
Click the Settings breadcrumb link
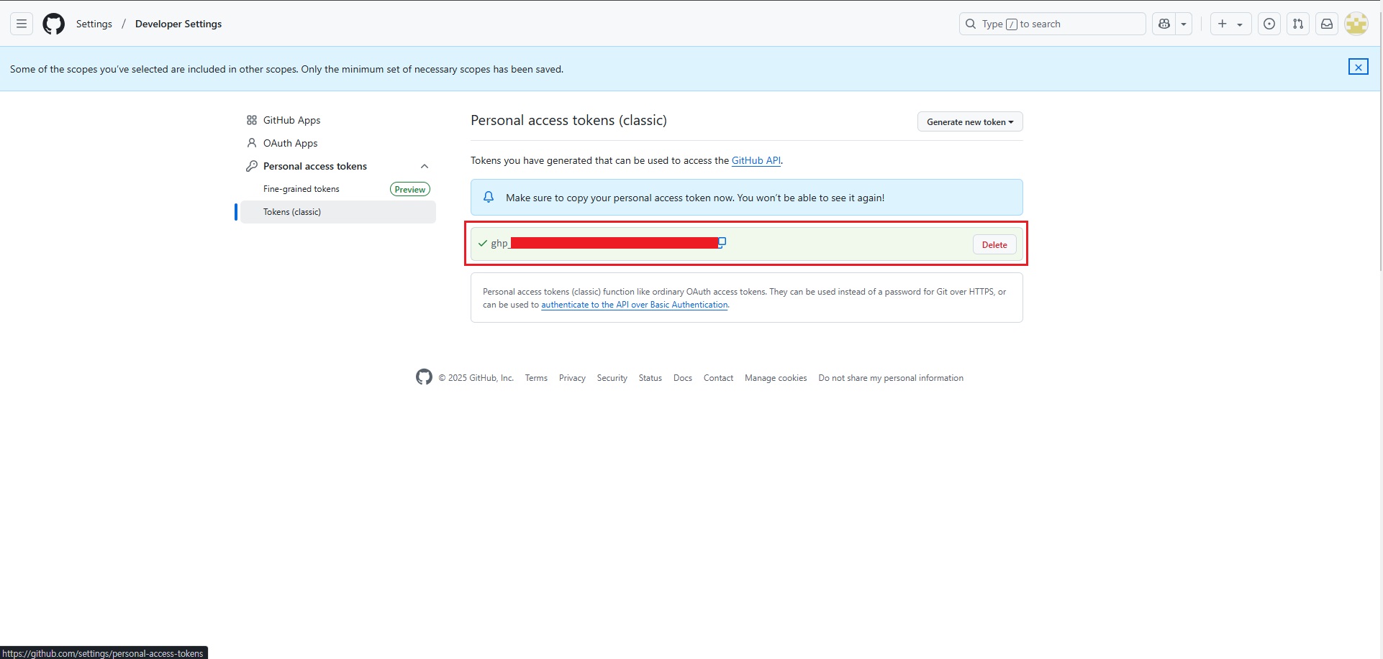coord(94,24)
